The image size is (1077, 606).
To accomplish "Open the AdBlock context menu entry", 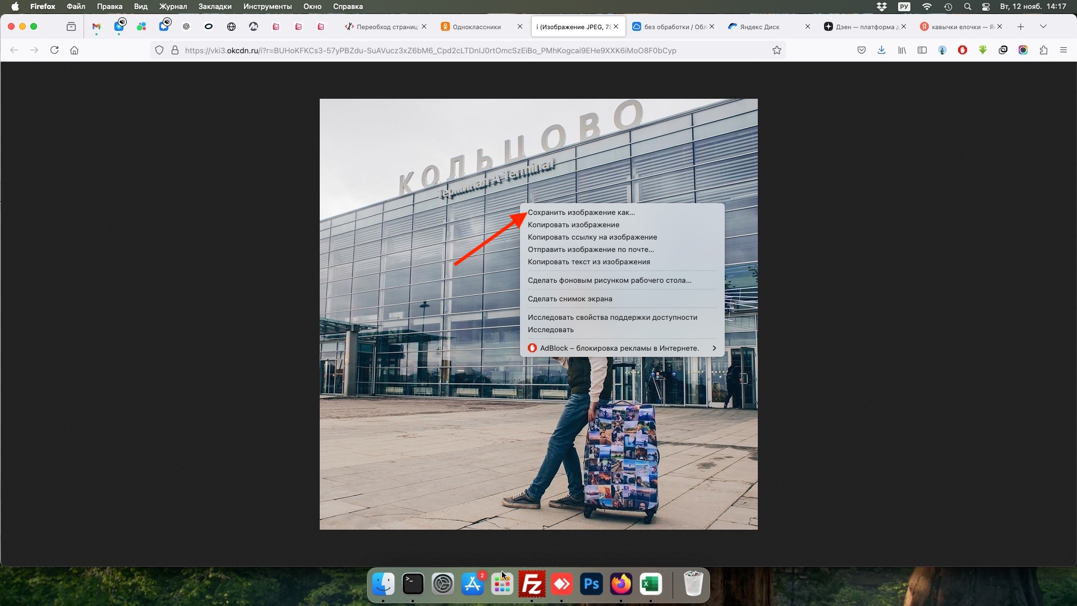I will click(622, 348).
